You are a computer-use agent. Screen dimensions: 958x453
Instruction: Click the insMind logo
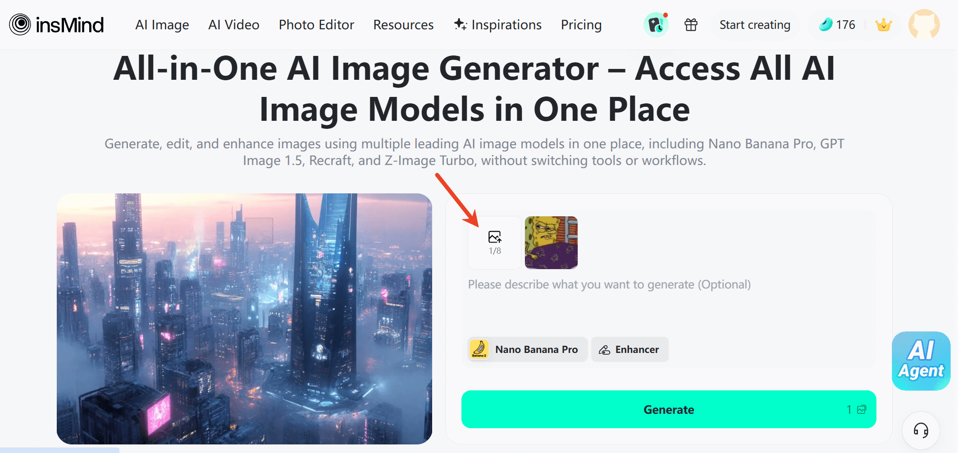click(55, 24)
